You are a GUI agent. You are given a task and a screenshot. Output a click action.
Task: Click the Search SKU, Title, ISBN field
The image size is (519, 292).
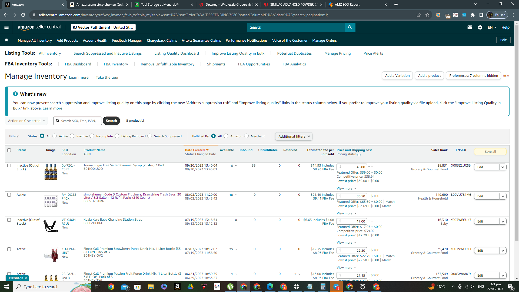pyautogui.click(x=78, y=121)
